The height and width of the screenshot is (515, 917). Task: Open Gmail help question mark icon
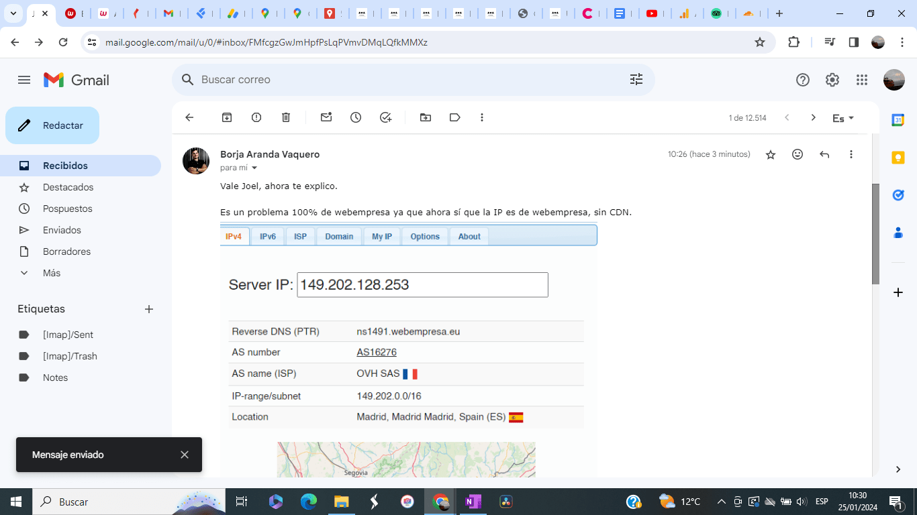(803, 80)
